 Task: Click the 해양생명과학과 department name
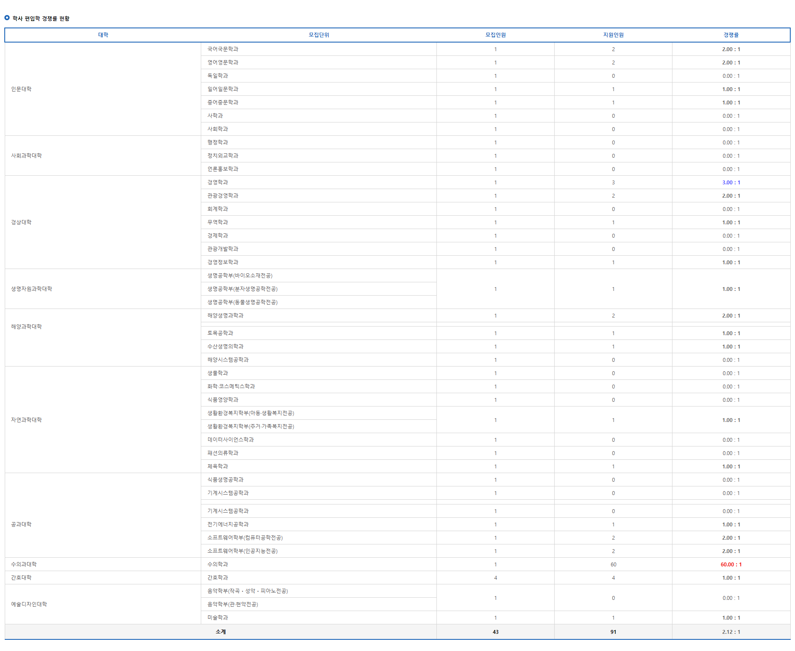coord(225,315)
